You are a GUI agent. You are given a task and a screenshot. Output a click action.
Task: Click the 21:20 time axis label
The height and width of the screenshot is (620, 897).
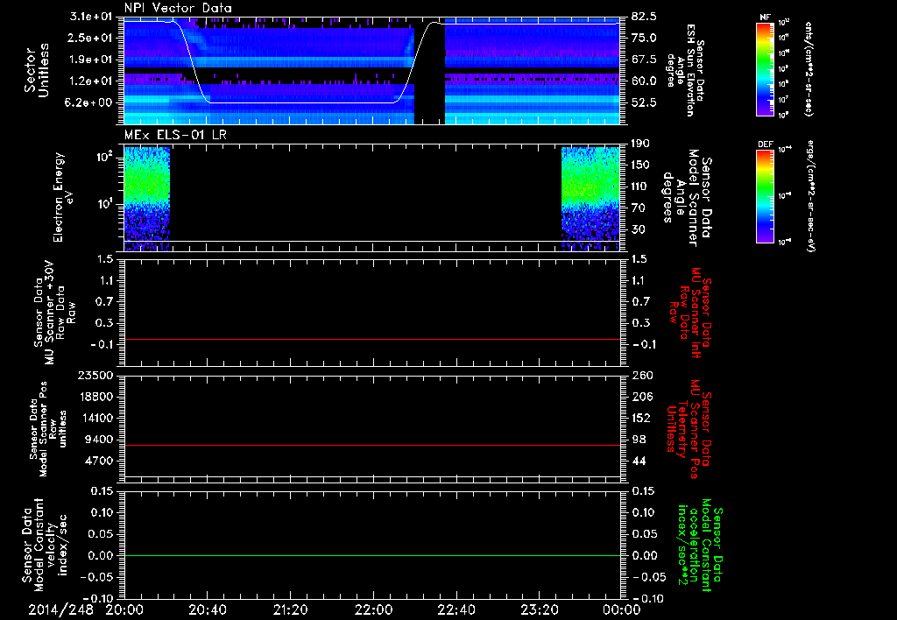tap(290, 609)
